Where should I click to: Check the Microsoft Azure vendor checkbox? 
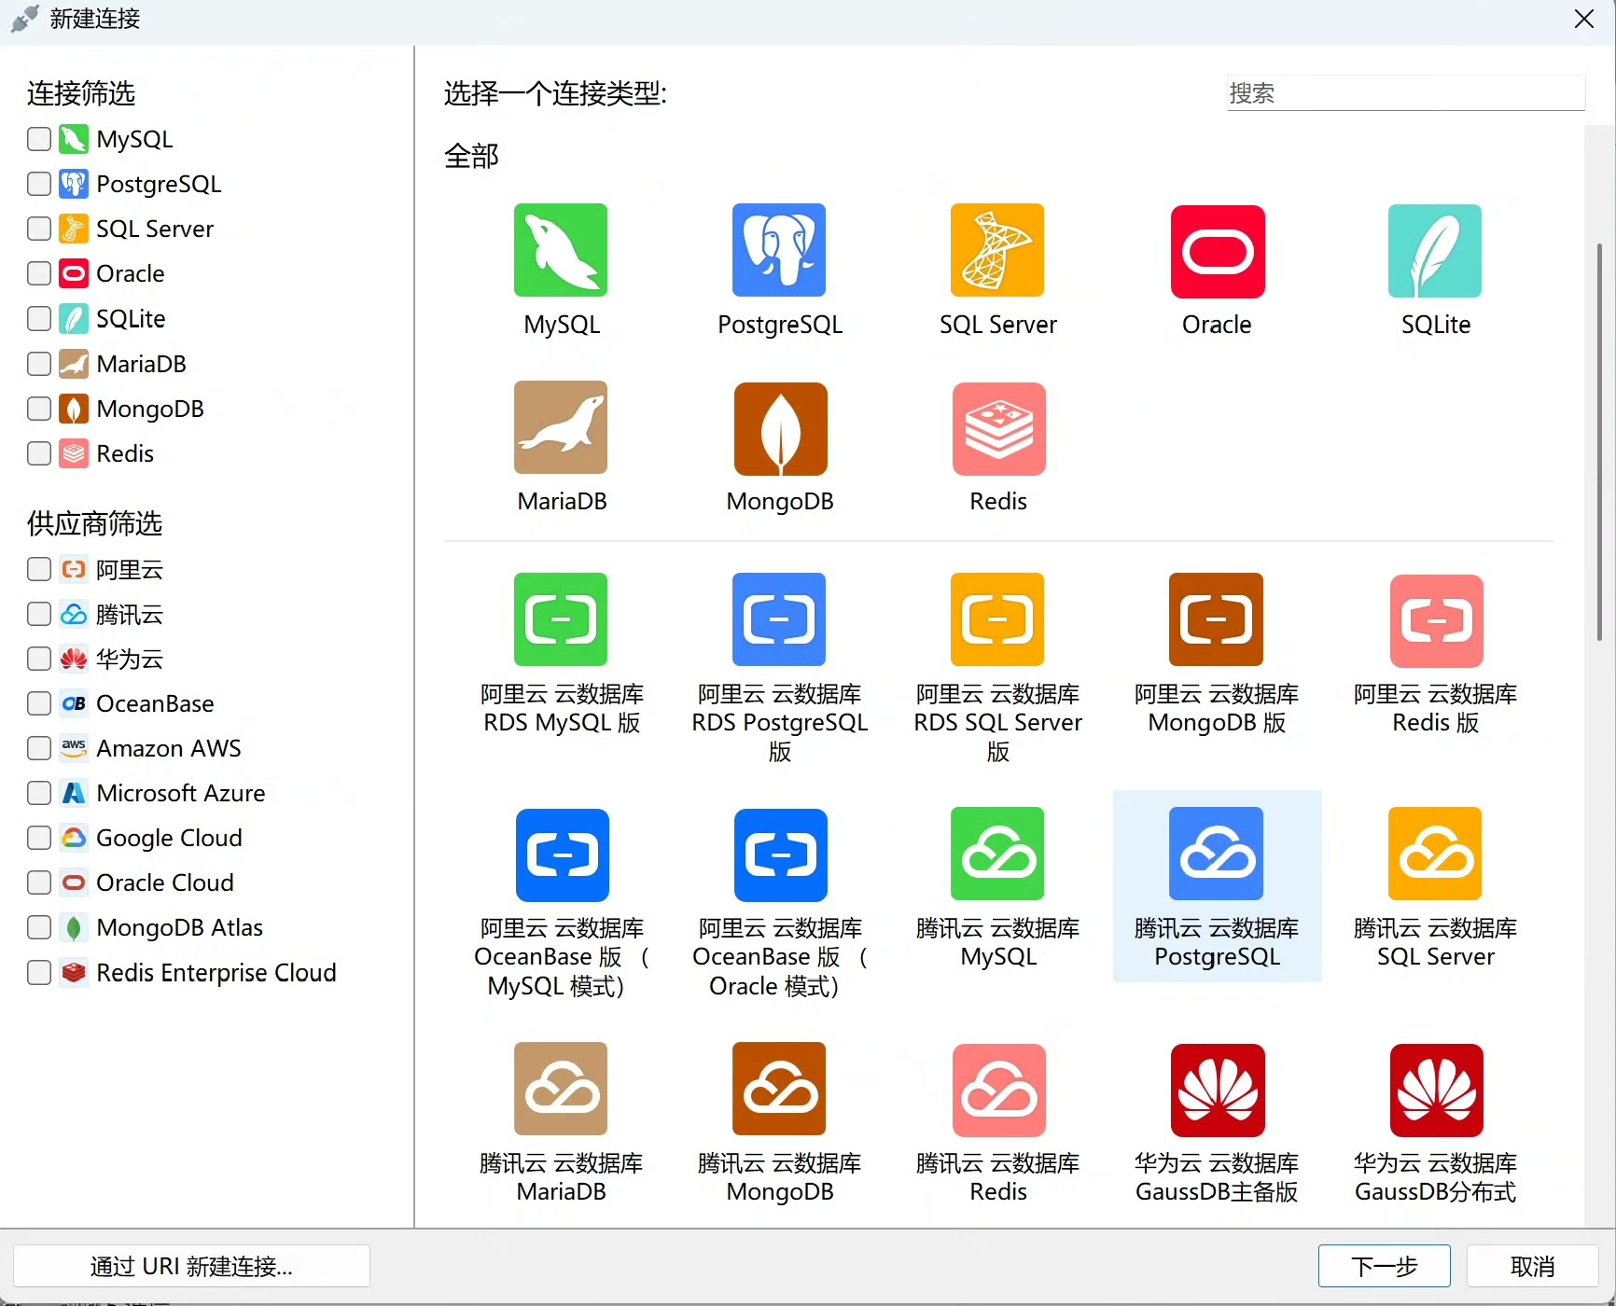click(x=39, y=793)
